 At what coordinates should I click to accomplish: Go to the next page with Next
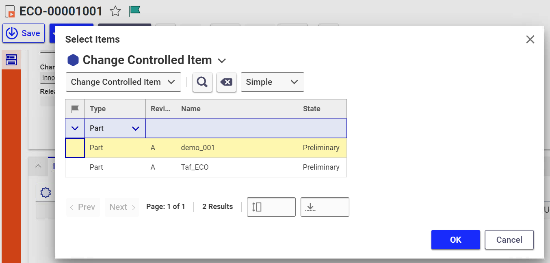122,207
